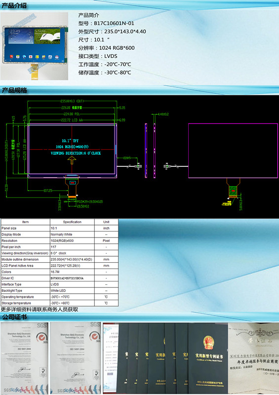Click the yellow viewing direction arrow

72,160
